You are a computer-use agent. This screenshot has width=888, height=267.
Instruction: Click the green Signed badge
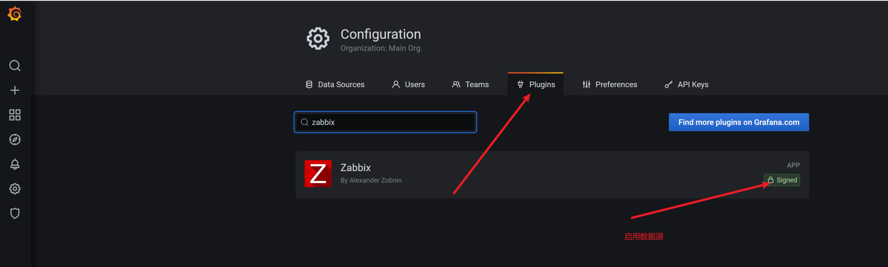coord(782,180)
